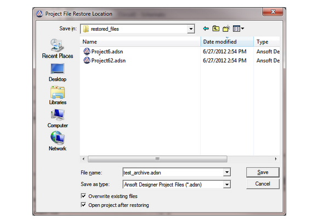329x219 pixels.
Task: Toggle Open project after restoring checkbox
Action: [x=83, y=205]
